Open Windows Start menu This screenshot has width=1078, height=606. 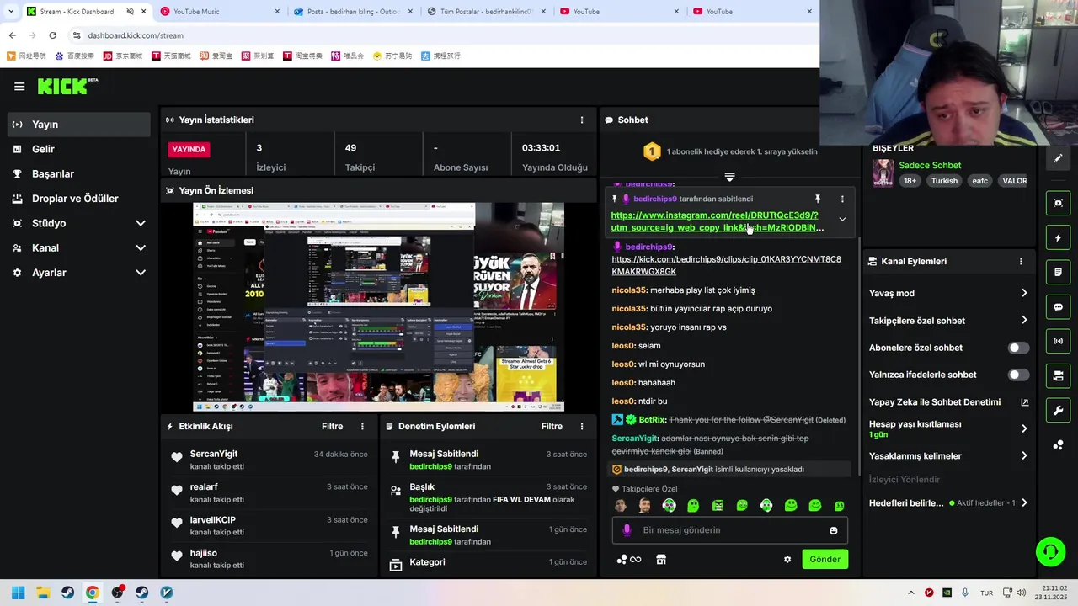18,593
